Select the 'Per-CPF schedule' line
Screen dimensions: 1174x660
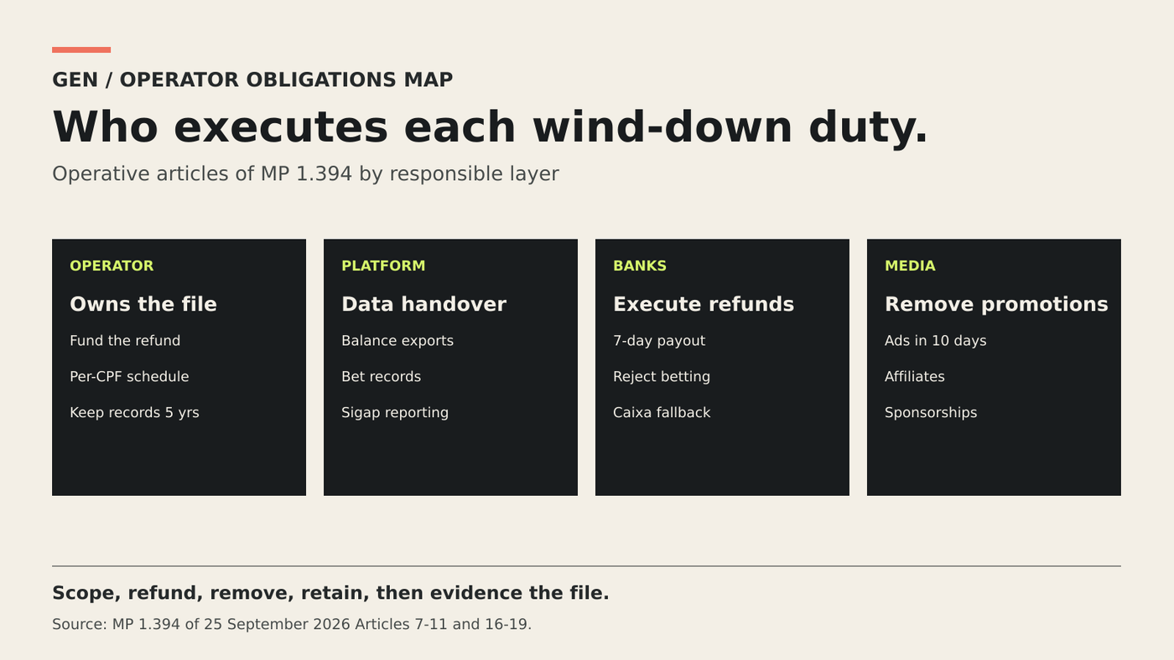click(129, 377)
